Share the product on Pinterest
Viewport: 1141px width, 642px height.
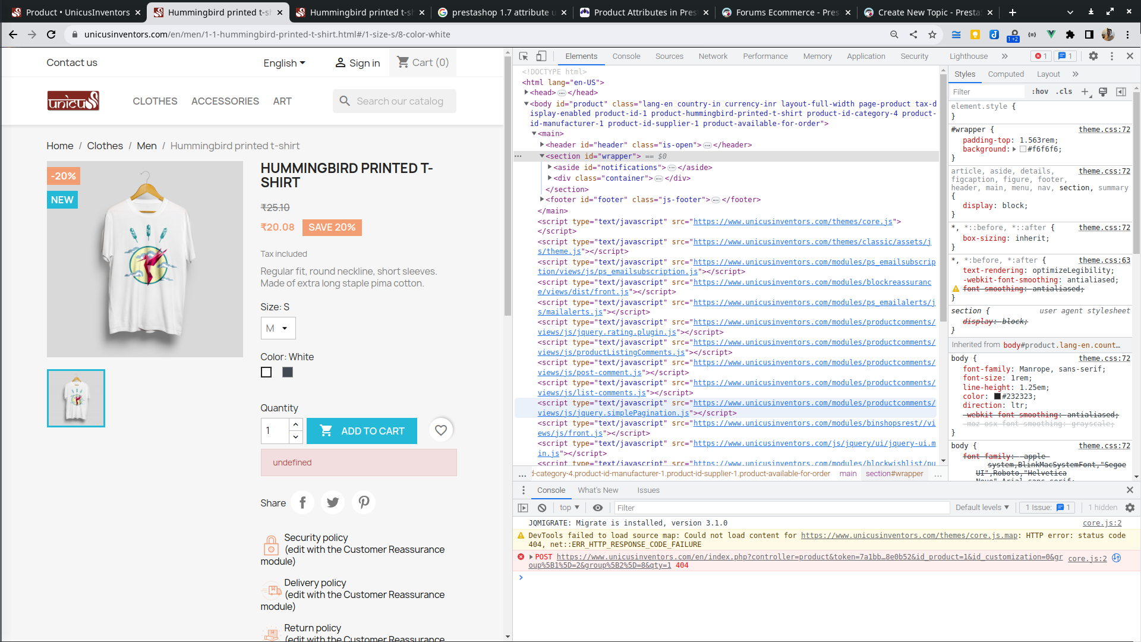click(364, 503)
